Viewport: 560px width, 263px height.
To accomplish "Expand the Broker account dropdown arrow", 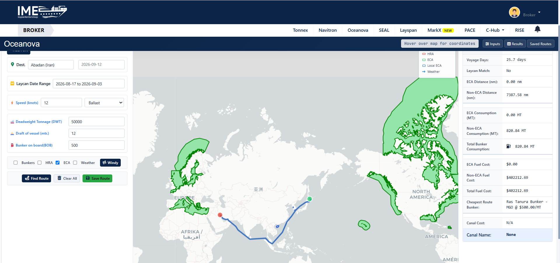I will tap(539, 12).
